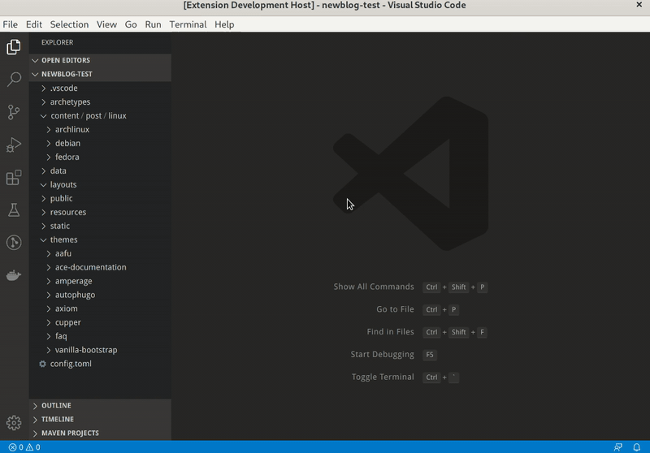Viewport: 650px width, 453px height.
Task: Open the config.toml file
Action: [x=100, y=364]
